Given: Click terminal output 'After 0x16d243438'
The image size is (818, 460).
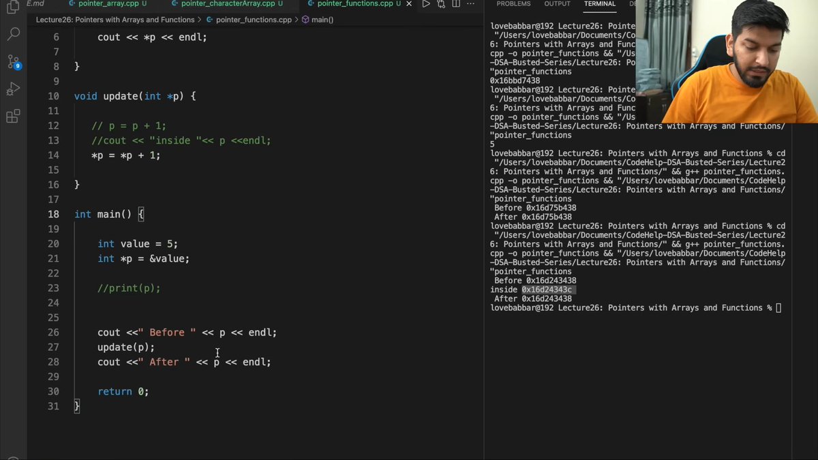Looking at the screenshot, I should [533, 298].
